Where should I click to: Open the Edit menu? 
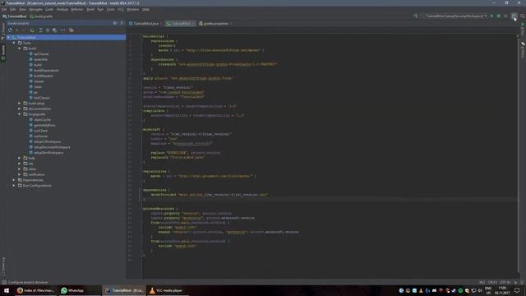tap(13, 9)
